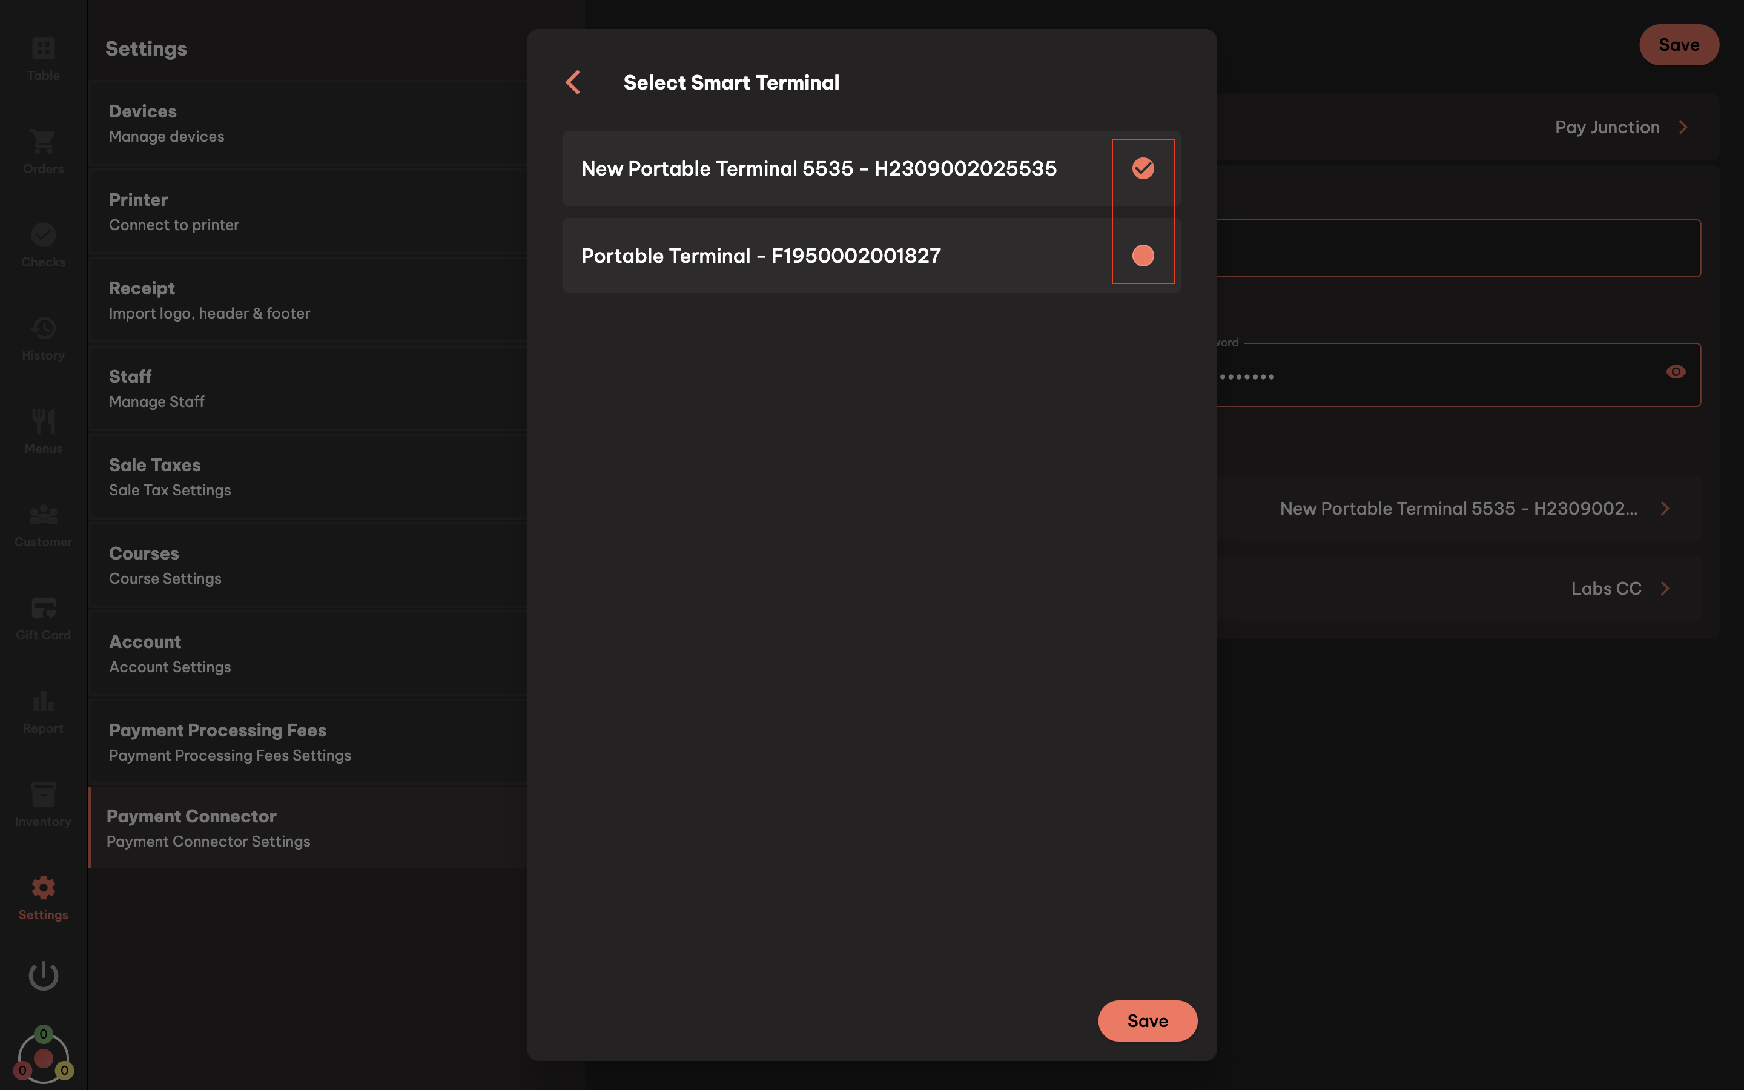Toggle password visibility with the eye icon
Screen dimensions: 1744x1090
tap(1676, 371)
